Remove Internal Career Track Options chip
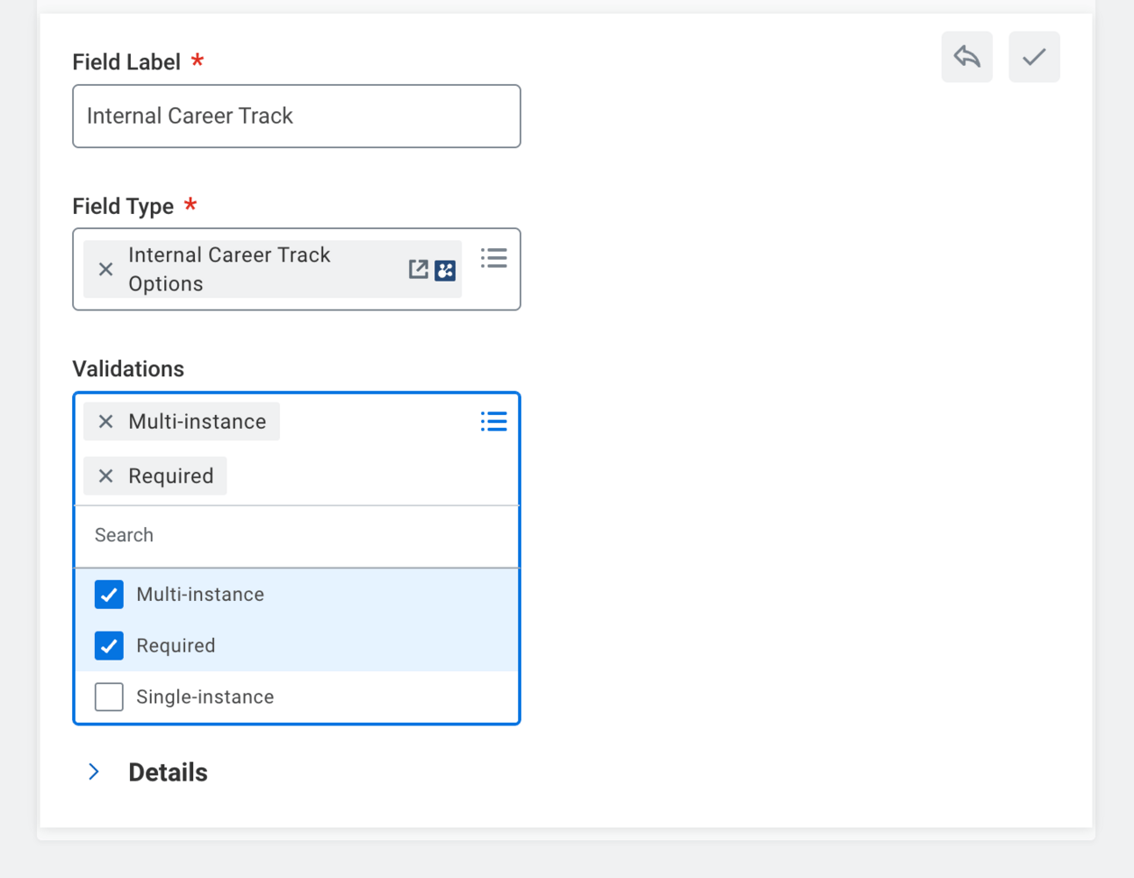 pos(106,269)
